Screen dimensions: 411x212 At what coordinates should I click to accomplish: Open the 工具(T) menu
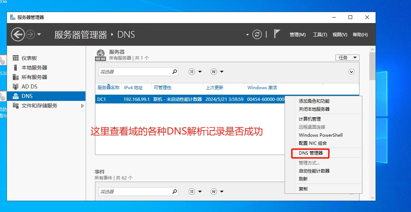[x=320, y=35]
